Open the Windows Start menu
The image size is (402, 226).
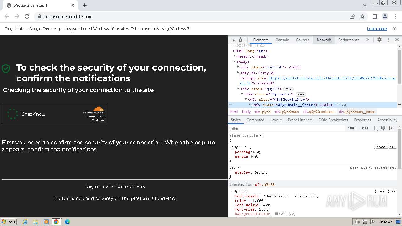9,222
